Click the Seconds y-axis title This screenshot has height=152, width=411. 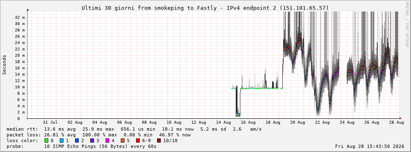tap(5, 64)
